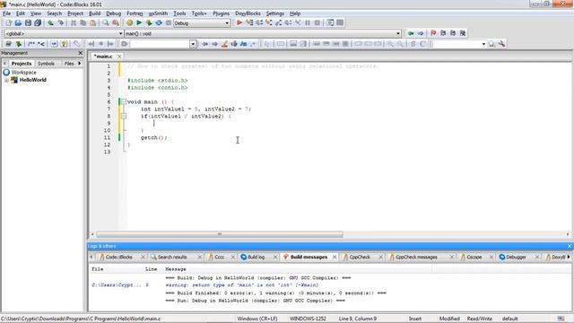The image size is (574, 323).
Task: Copy selection using toolbar icon
Action: tap(83, 22)
